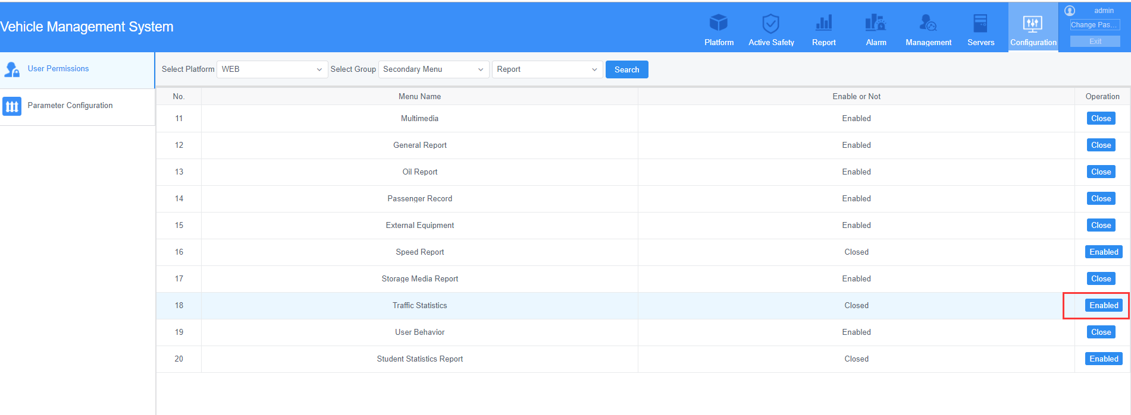Enable the Speed Report menu
Screen dimensions: 1131x415
click(x=1104, y=252)
